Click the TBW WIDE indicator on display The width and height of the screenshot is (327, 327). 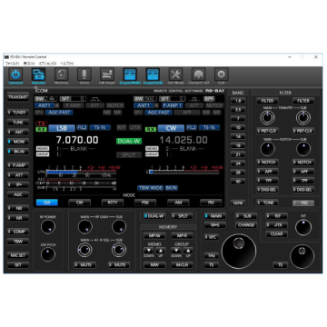point(150,188)
